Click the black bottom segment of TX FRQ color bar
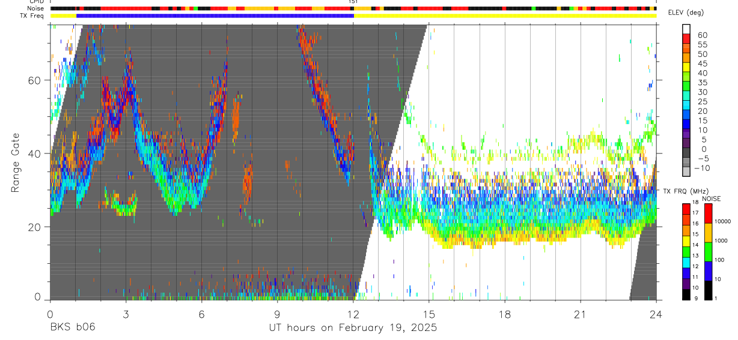This screenshot has height=340, width=738. (x=686, y=294)
